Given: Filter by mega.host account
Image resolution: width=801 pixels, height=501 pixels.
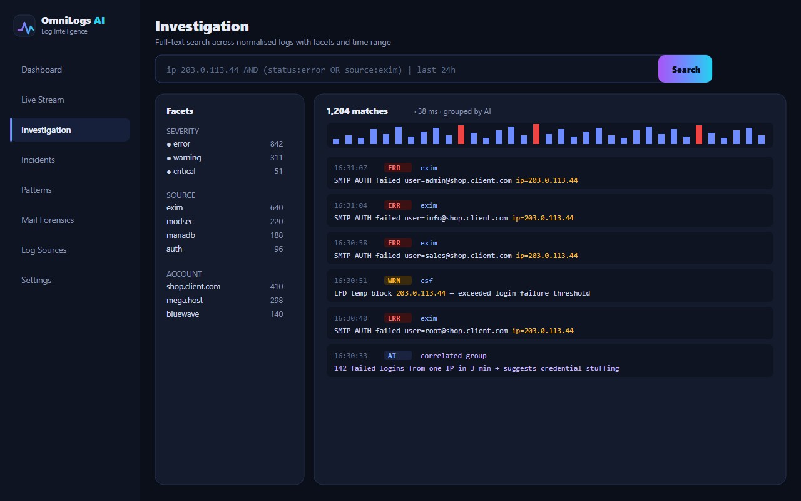Looking at the screenshot, I should (225, 301).
